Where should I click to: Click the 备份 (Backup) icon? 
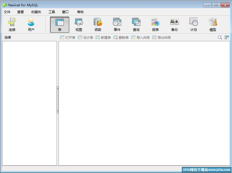pos(175,25)
